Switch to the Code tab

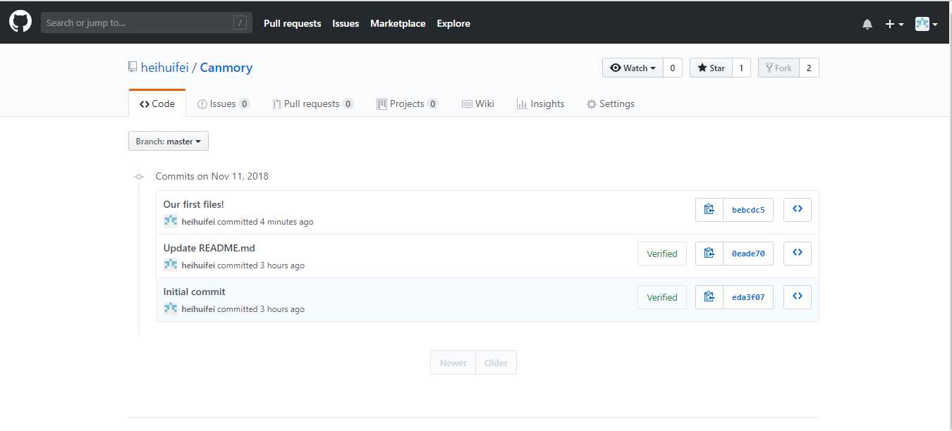click(157, 104)
